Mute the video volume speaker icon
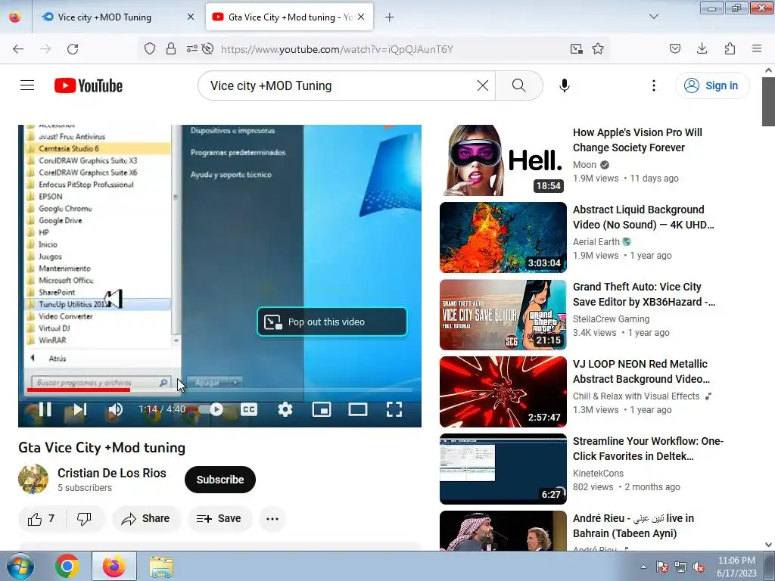 coord(115,409)
